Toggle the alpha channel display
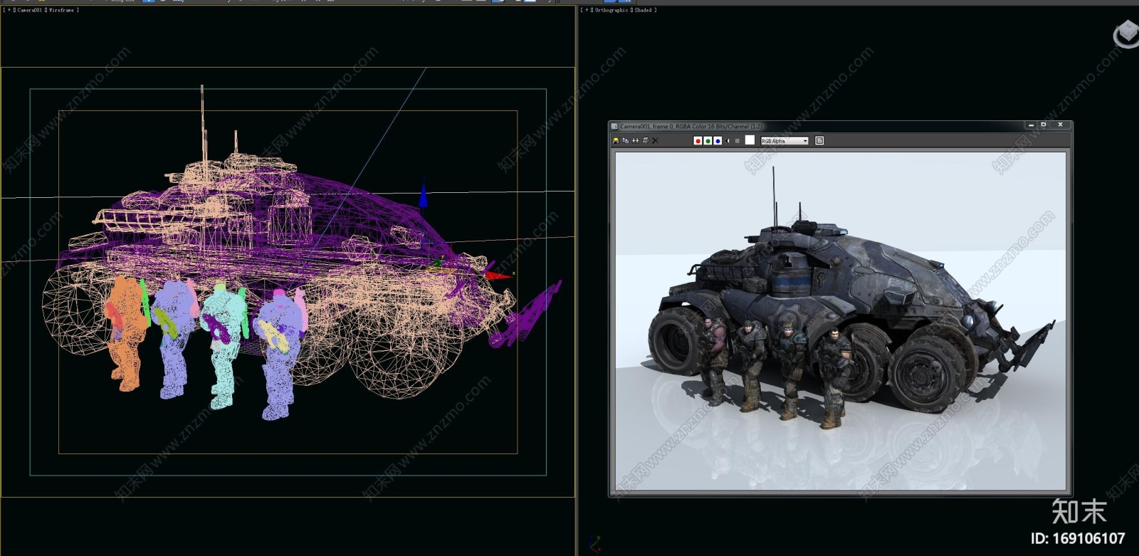This screenshot has height=556, width=1139. click(728, 141)
